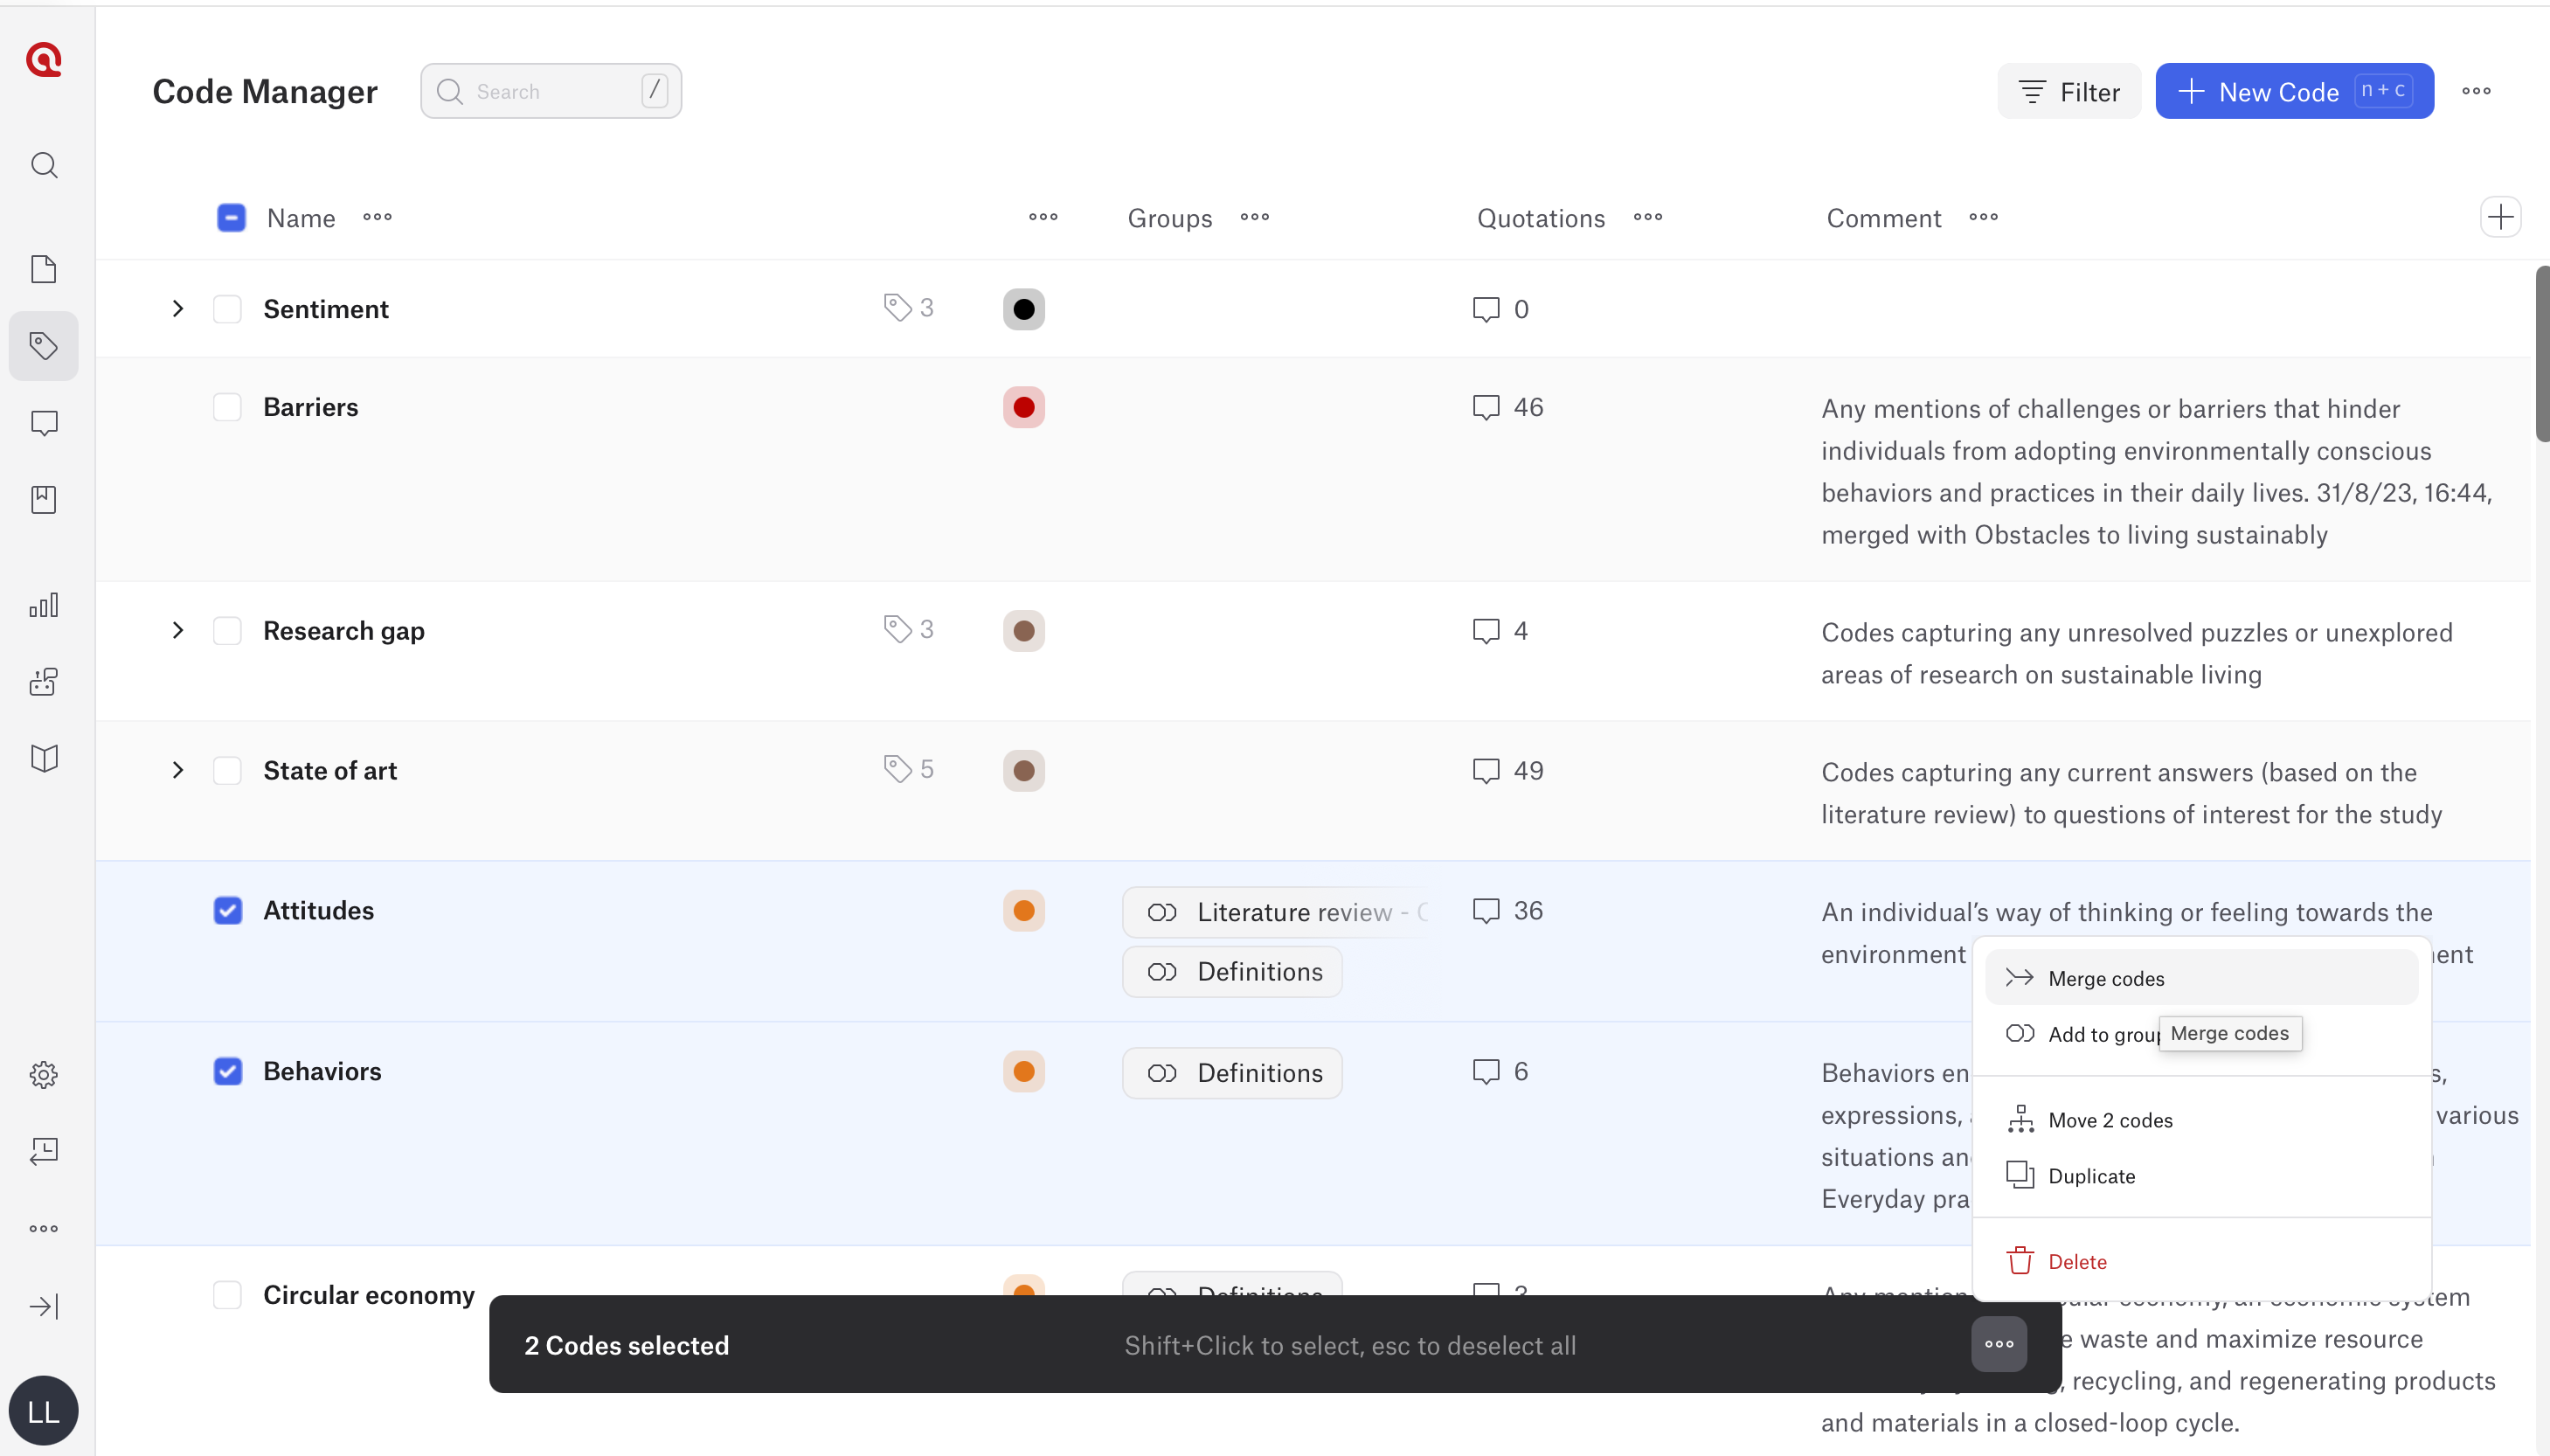The image size is (2550, 1456).
Task: Open the Memos bookmark icon in sidebar
Action: click(x=44, y=499)
